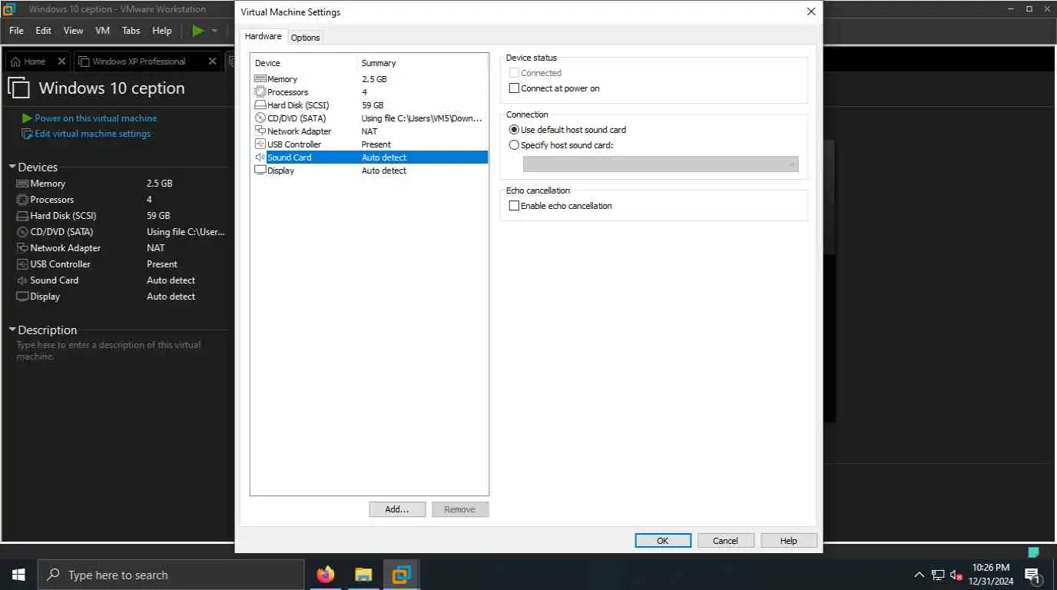Click the Hard Disk icon in main window Devices
1057x590 pixels.
[22, 216]
